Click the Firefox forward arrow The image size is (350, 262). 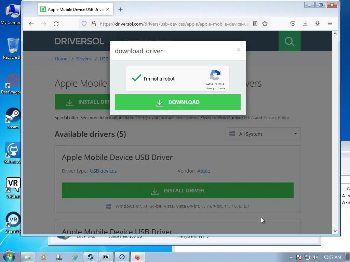(x=44, y=24)
